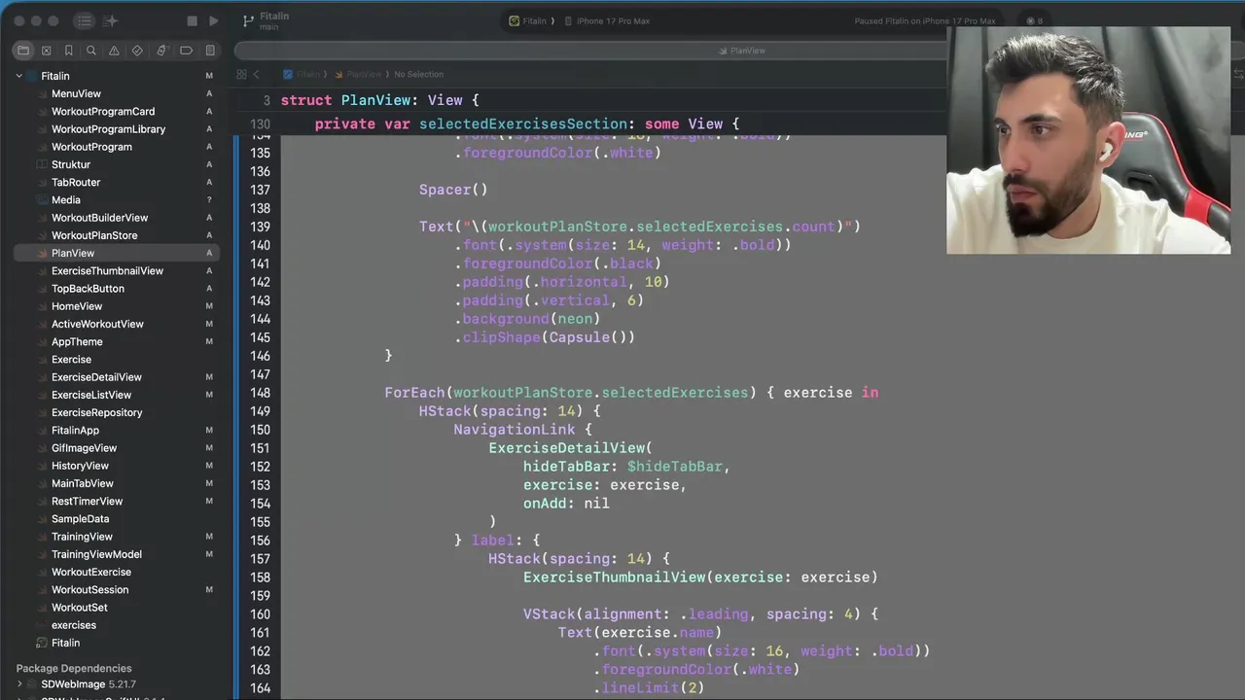Screen dimensions: 1245x700
Task: Click the error count indicator
Action: (x=1034, y=20)
